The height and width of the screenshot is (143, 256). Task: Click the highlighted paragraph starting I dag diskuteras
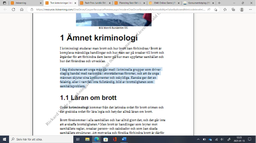pyautogui.click(x=111, y=78)
